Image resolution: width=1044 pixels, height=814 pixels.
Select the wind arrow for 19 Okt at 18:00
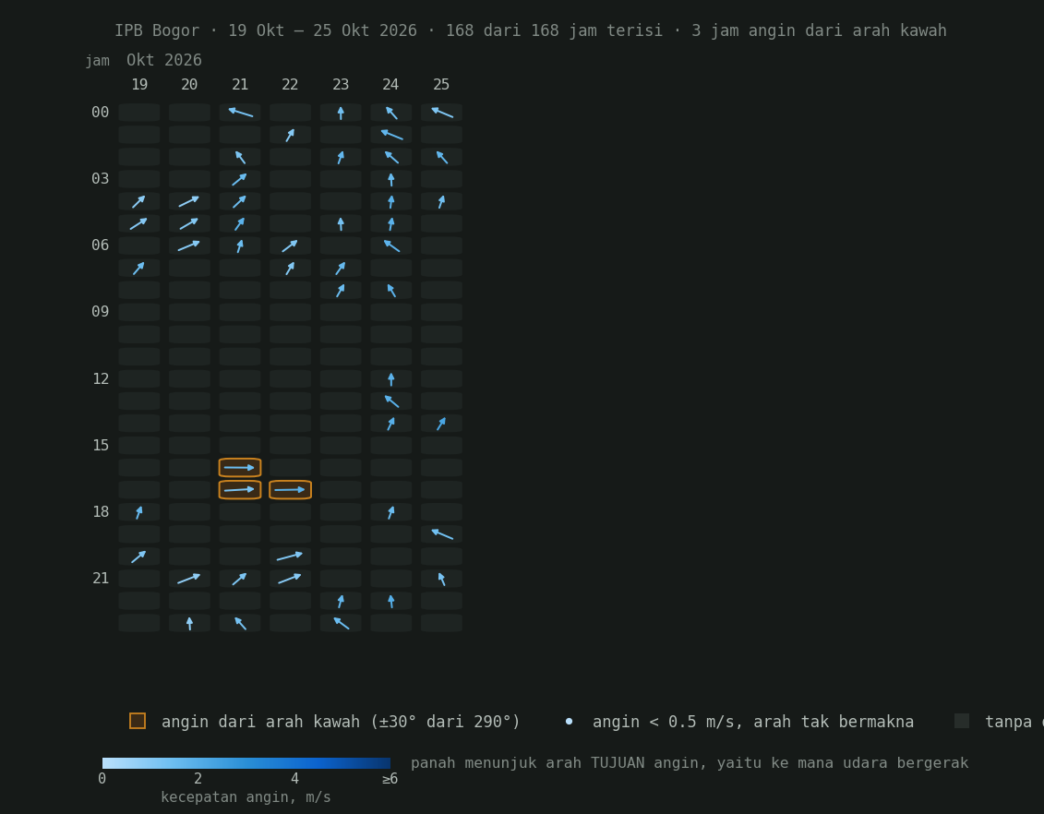tap(139, 512)
